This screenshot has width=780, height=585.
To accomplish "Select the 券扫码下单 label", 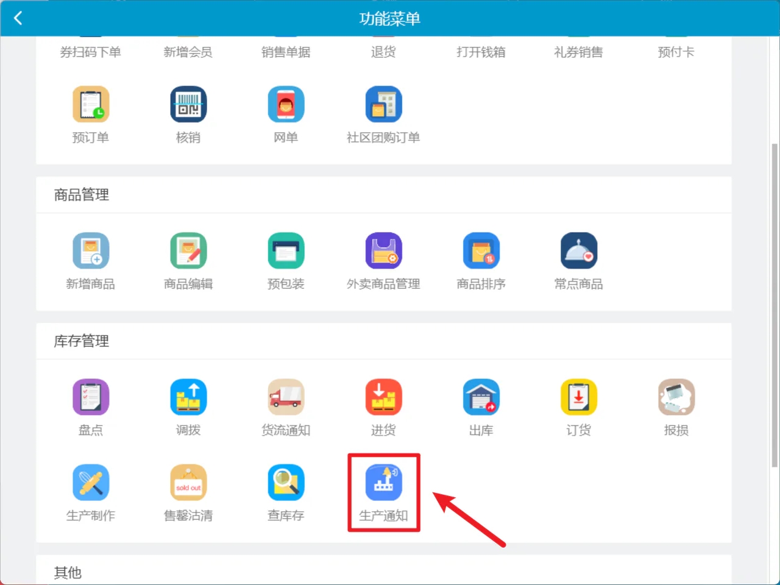I will (x=91, y=52).
